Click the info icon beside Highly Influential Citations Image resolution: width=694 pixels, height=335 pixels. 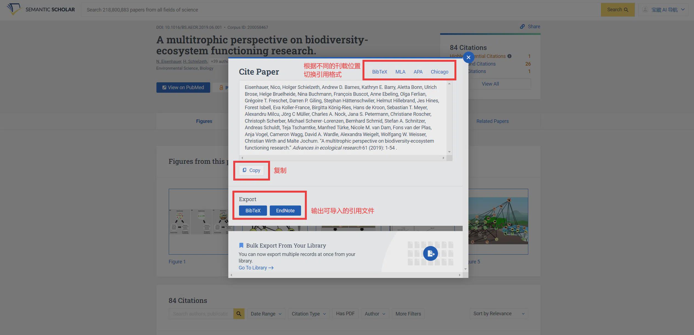[x=509, y=56]
